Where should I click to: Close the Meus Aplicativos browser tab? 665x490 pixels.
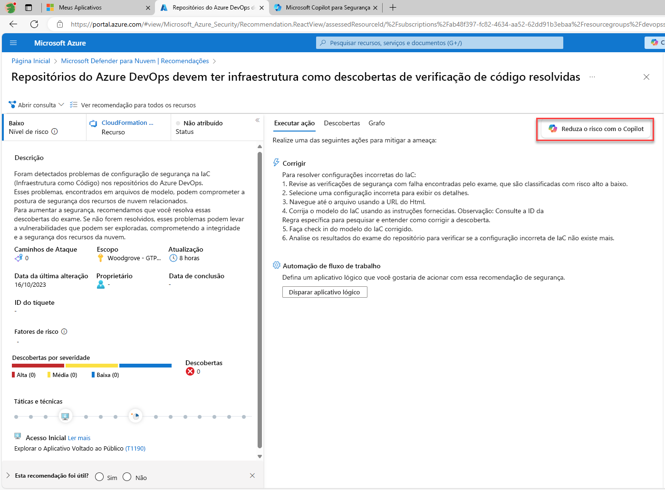pos(148,8)
